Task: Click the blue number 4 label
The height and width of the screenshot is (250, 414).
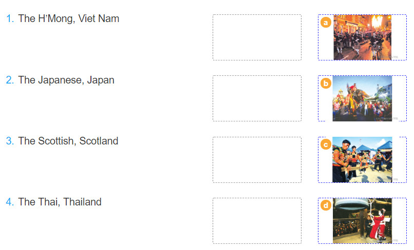Action: click(10, 202)
